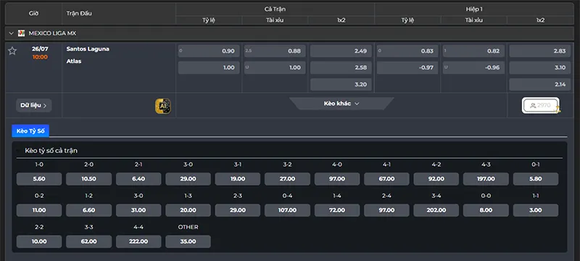The image size is (580, 261).
Task: Bet correct score 1-0 at 5.60
Action: point(39,179)
